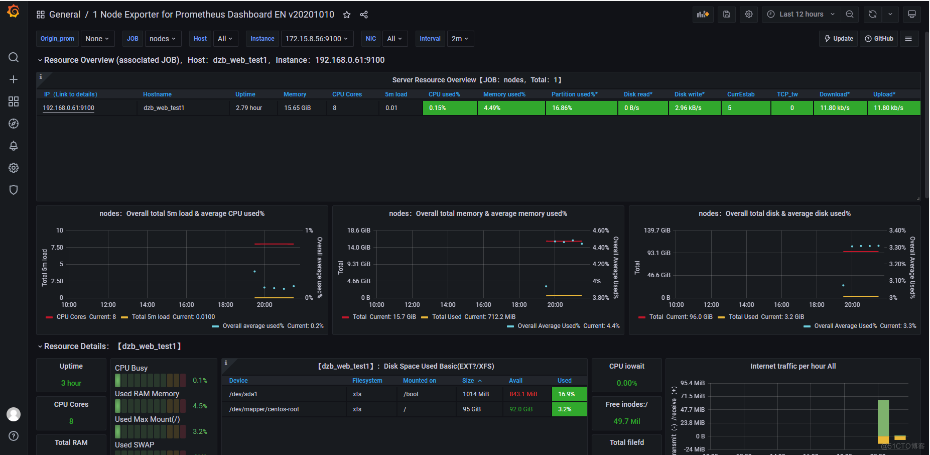The height and width of the screenshot is (455, 930).
Task: Open the Dashboards grid icon in sidebar
Action: point(14,101)
